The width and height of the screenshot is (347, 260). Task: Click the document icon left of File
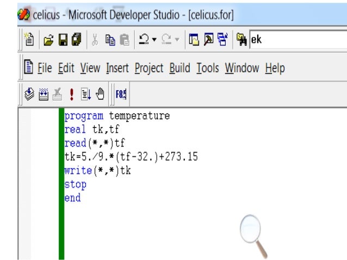tap(28, 67)
